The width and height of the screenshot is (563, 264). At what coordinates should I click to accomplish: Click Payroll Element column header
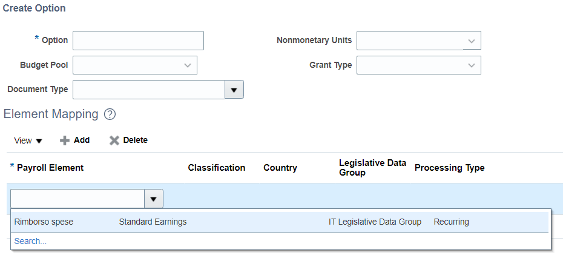(x=50, y=168)
